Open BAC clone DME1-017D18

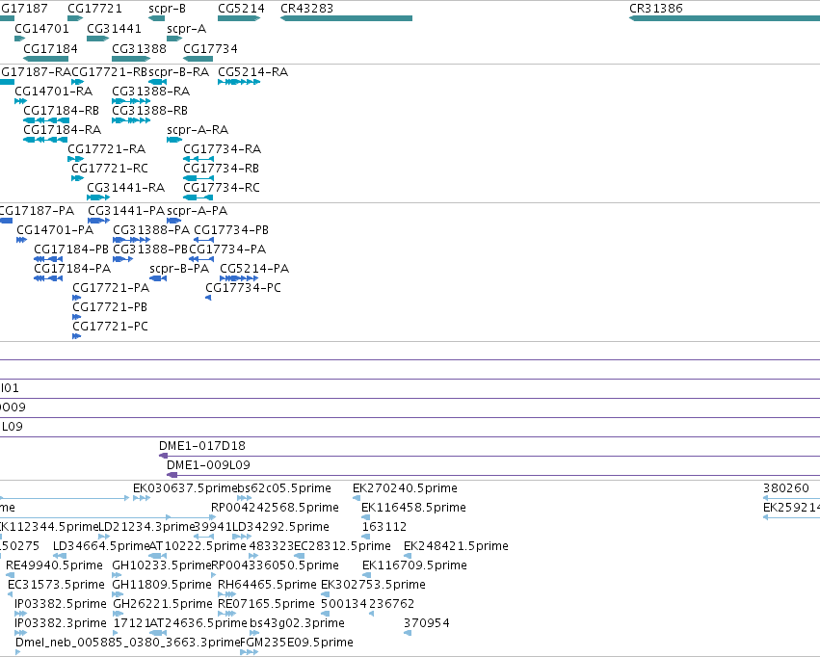[x=489, y=456]
